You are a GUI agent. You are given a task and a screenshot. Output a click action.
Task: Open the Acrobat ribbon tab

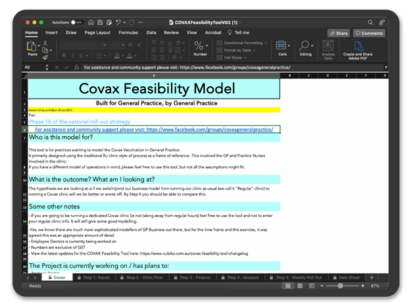pyautogui.click(x=213, y=33)
